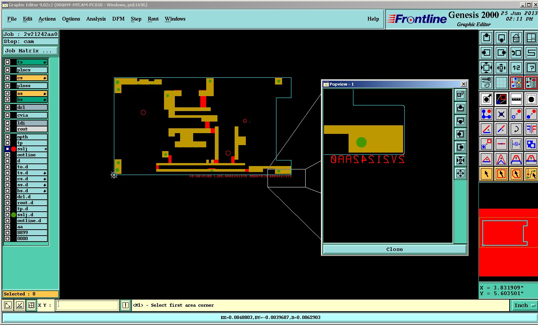
Task: Open the Rout menu
Action: coord(153,19)
